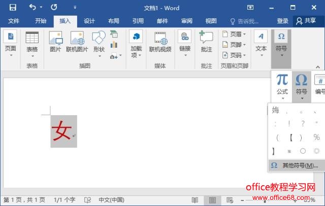
Task: Open the 页面 pages dropdown
Action: point(11,44)
